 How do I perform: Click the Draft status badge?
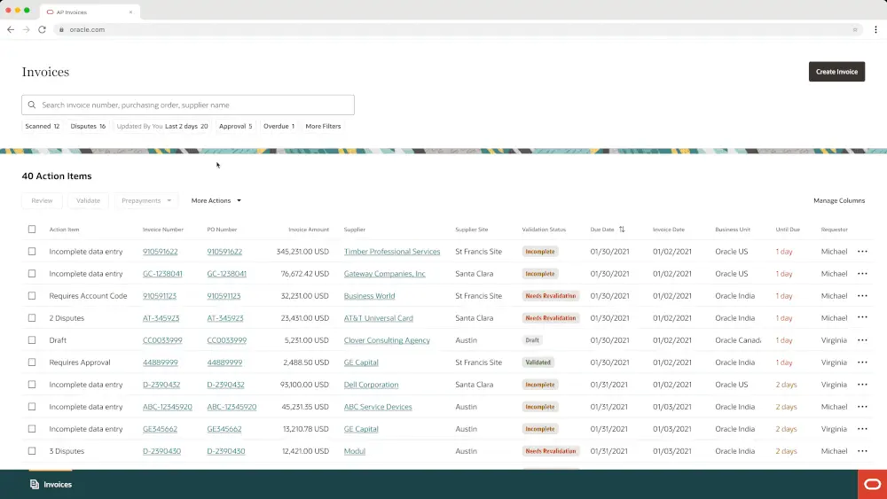click(x=532, y=340)
